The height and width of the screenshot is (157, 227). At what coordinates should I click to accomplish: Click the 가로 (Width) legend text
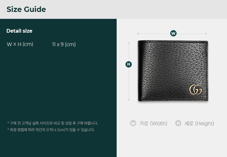coord(153,123)
